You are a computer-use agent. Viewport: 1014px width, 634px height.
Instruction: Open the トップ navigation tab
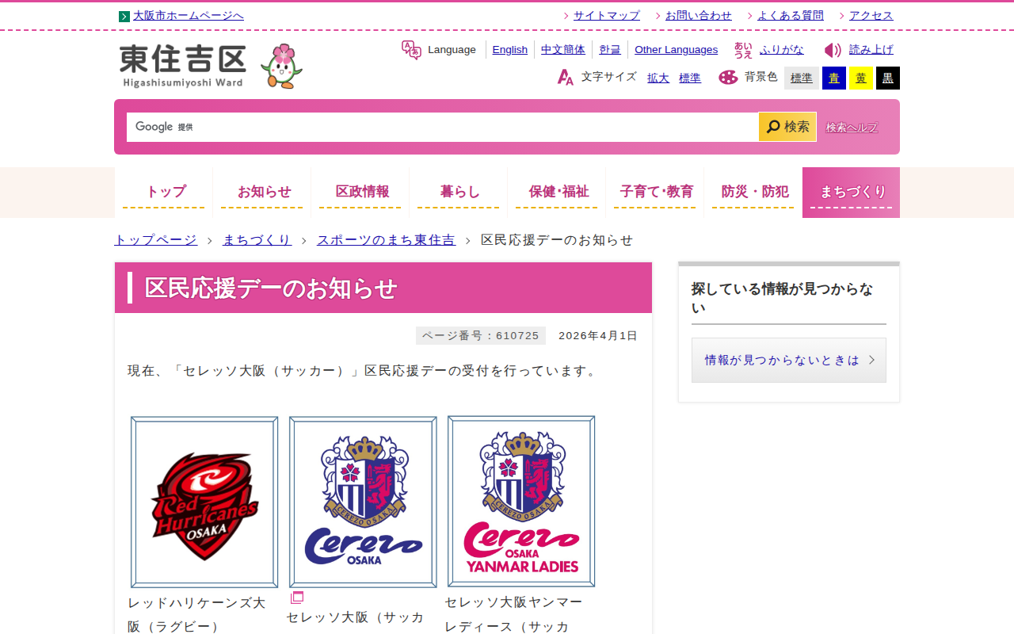click(164, 193)
